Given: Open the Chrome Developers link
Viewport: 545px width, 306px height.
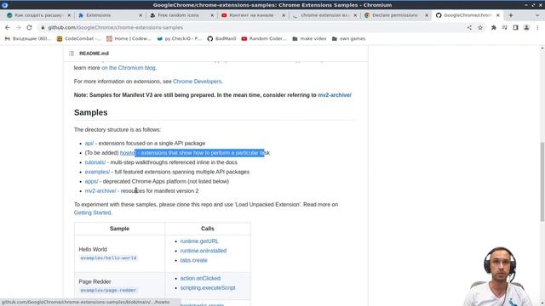Looking at the screenshot, I should tap(197, 82).
